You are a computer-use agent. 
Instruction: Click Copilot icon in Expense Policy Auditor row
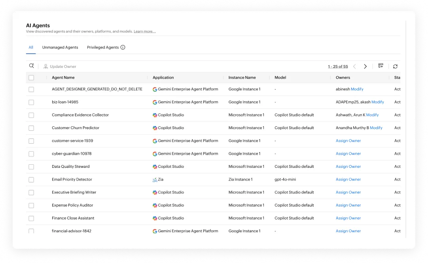tap(155, 205)
